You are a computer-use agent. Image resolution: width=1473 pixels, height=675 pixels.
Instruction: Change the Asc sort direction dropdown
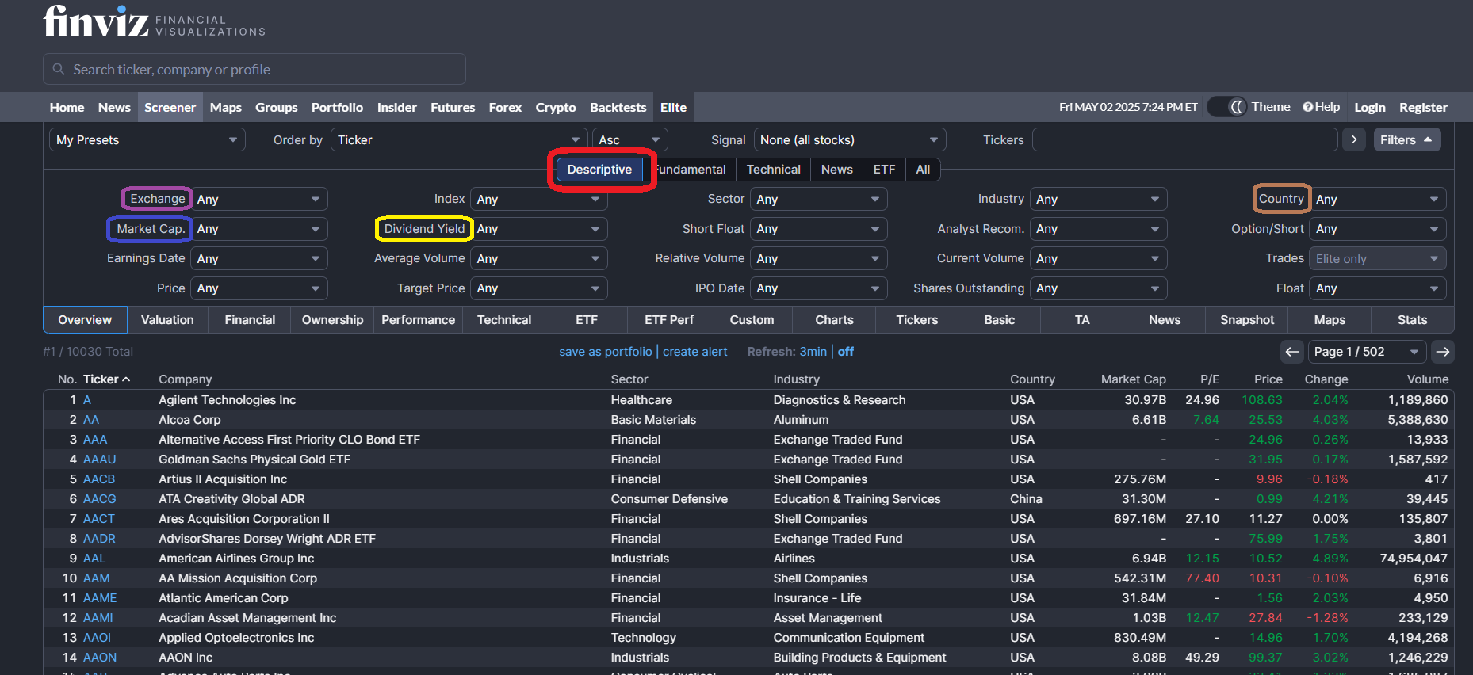pos(629,139)
